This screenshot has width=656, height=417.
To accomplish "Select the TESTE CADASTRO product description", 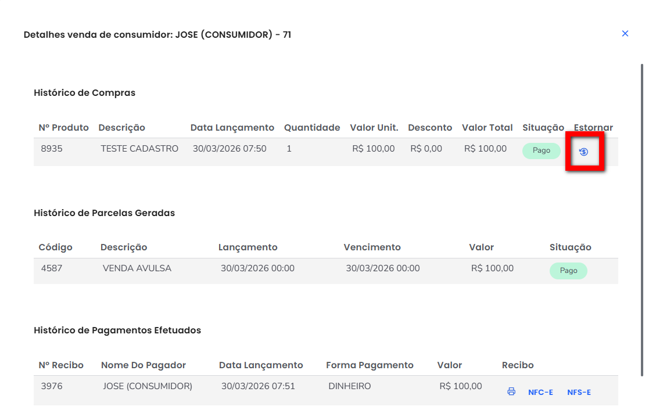I will [139, 149].
